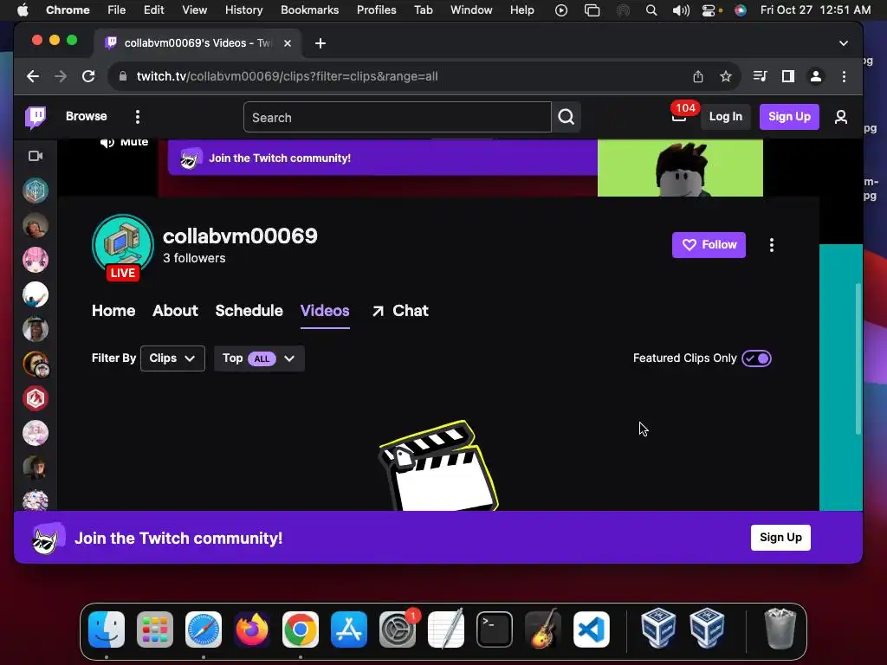Open Safari from the dock
887x665 pixels.
tap(204, 629)
